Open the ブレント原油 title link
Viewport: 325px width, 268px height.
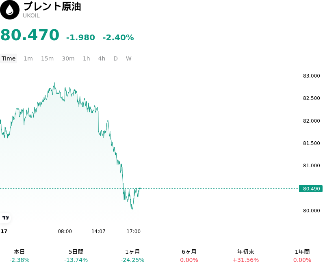click(52, 6)
